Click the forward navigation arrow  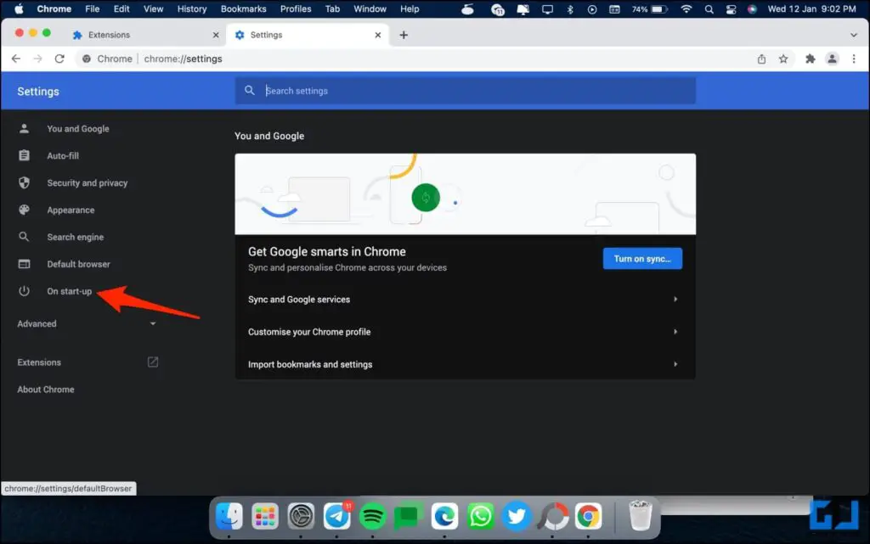pyautogui.click(x=37, y=59)
